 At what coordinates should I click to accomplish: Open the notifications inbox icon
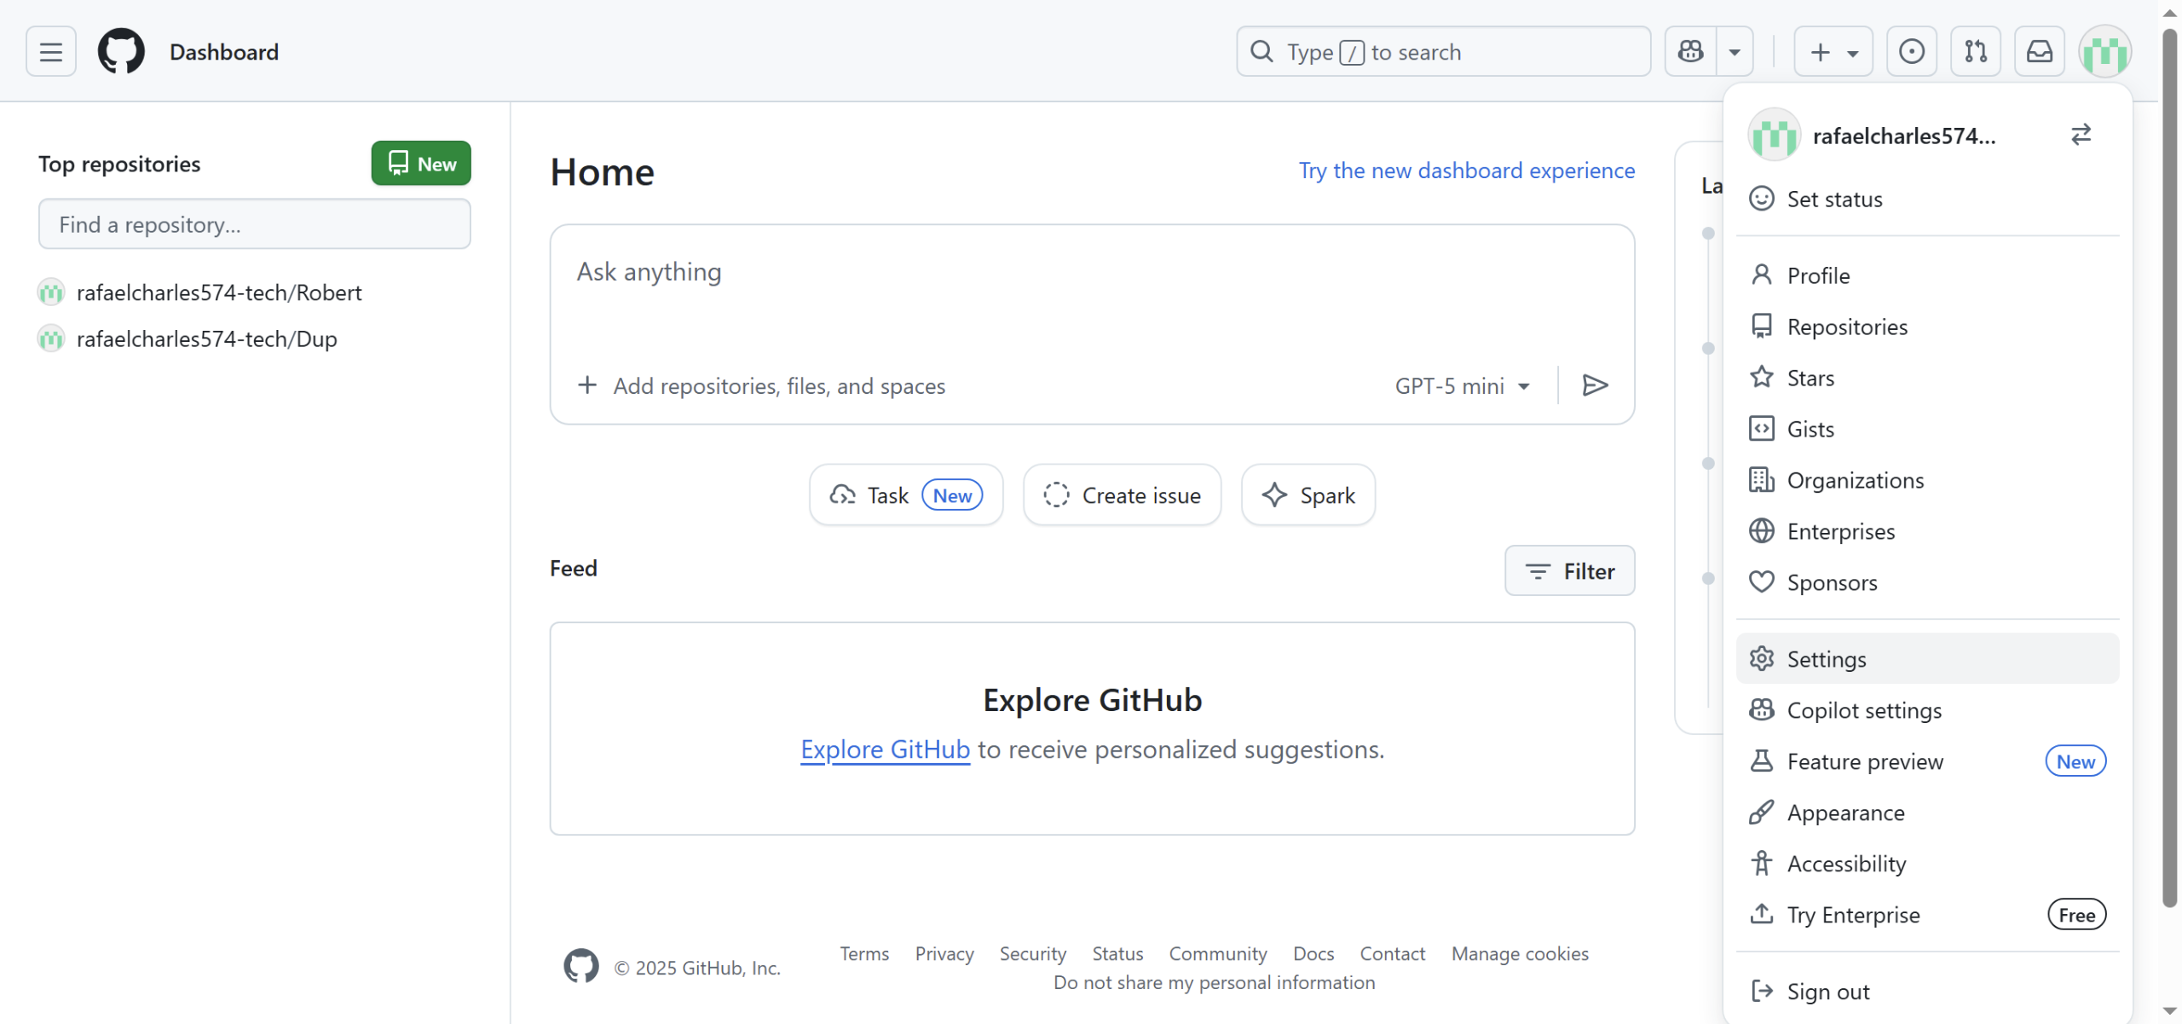coord(2039,52)
